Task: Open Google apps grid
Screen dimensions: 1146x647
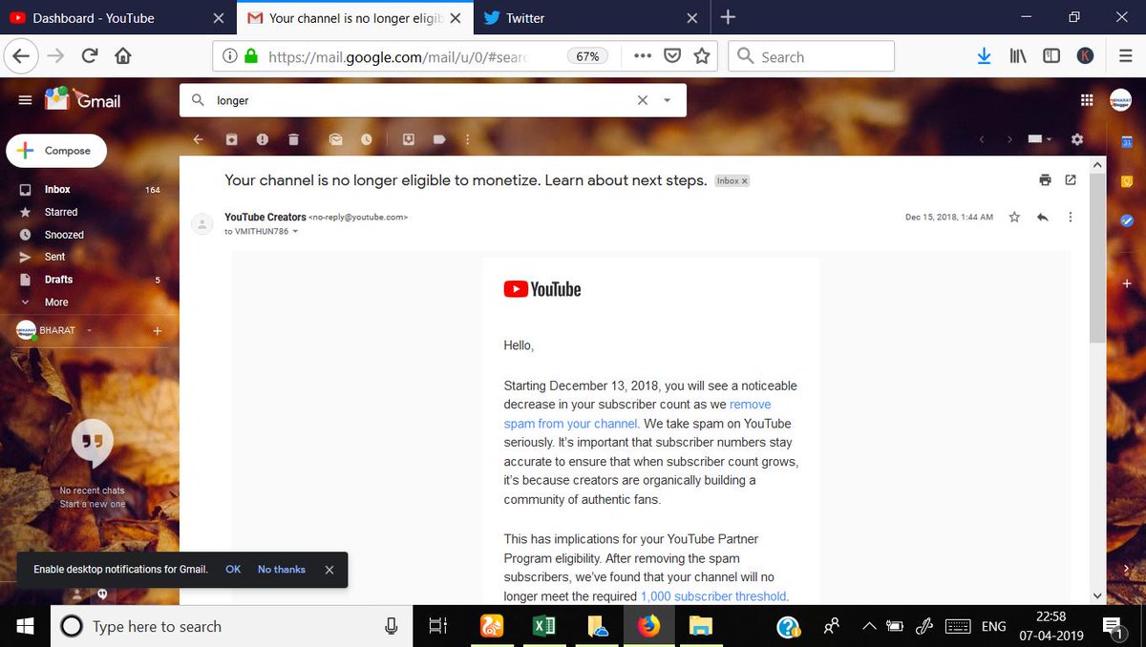Action: [x=1087, y=100]
